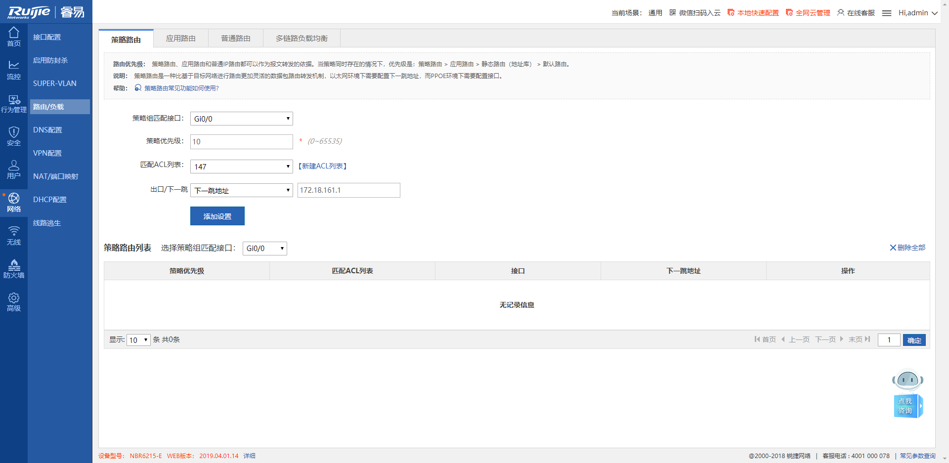This screenshot has height=463, width=949.
Task: Expand the 策略组匹配接口 Gi0/0 dropdown
Action: pos(241,119)
